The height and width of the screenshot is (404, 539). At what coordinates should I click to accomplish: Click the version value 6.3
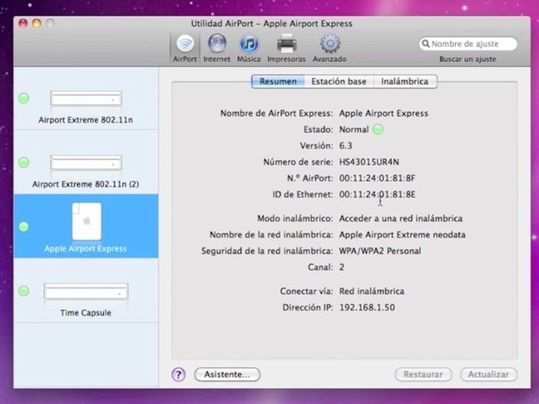pos(345,146)
